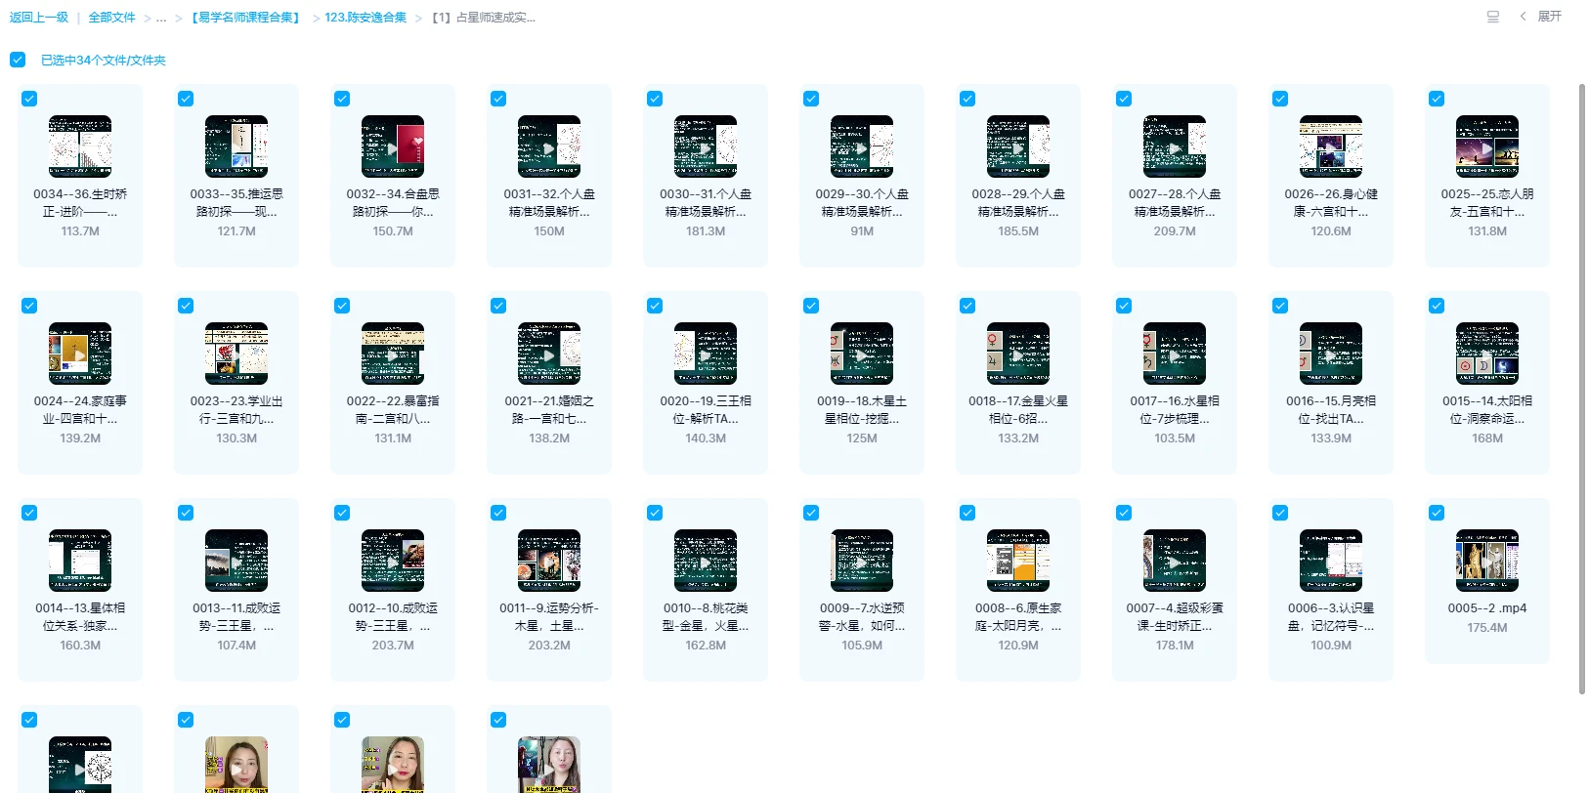Open video thumbnail of 0017--16.水星相位

[x=1175, y=354]
